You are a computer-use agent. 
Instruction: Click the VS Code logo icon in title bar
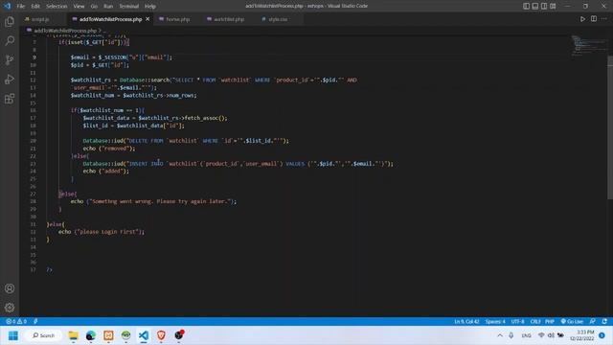(7, 6)
